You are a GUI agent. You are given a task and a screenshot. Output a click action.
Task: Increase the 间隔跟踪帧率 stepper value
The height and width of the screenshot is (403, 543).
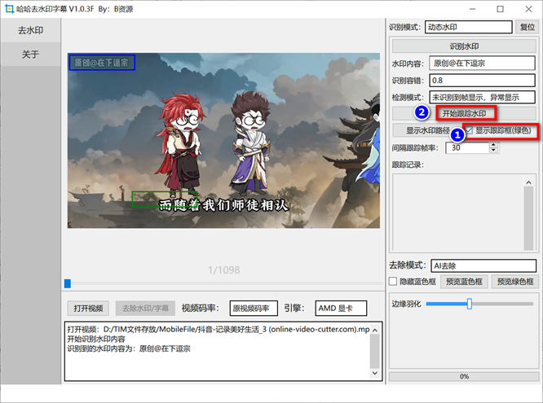click(x=493, y=145)
